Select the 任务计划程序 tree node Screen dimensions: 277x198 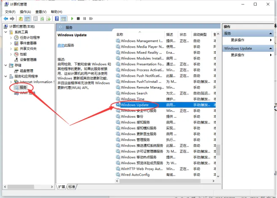coord(30,38)
